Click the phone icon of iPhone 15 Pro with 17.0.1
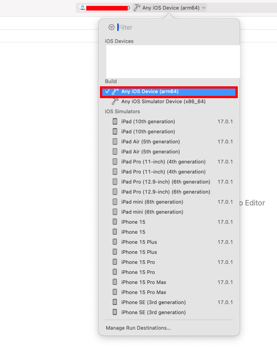Viewport: 277px width, 347px height. tap(115, 262)
